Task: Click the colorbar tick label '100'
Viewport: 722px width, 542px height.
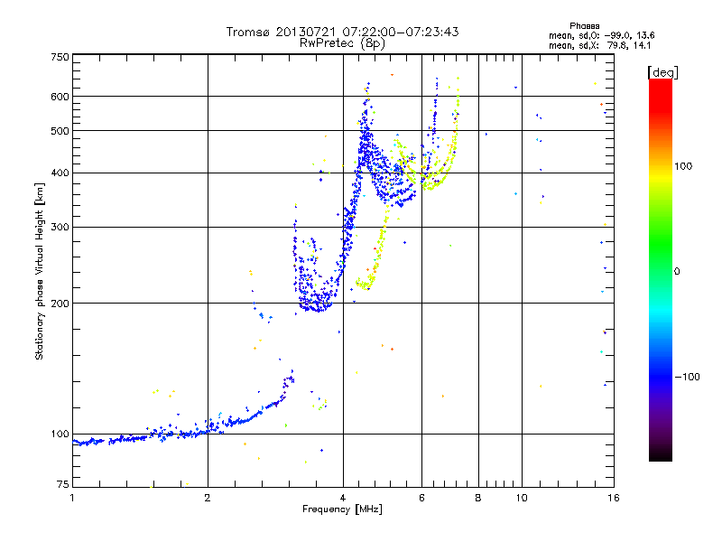Action: [683, 166]
